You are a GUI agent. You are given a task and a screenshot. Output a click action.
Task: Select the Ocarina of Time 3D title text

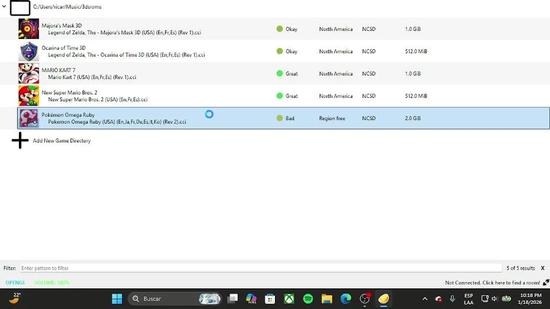click(x=64, y=48)
